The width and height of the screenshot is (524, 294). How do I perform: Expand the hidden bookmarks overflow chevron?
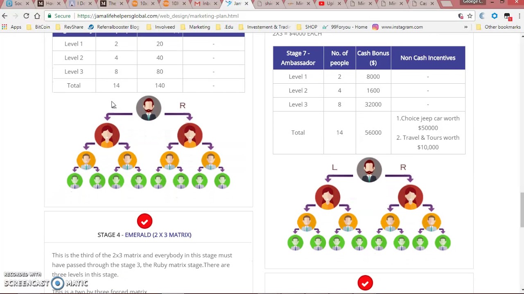tap(466, 27)
